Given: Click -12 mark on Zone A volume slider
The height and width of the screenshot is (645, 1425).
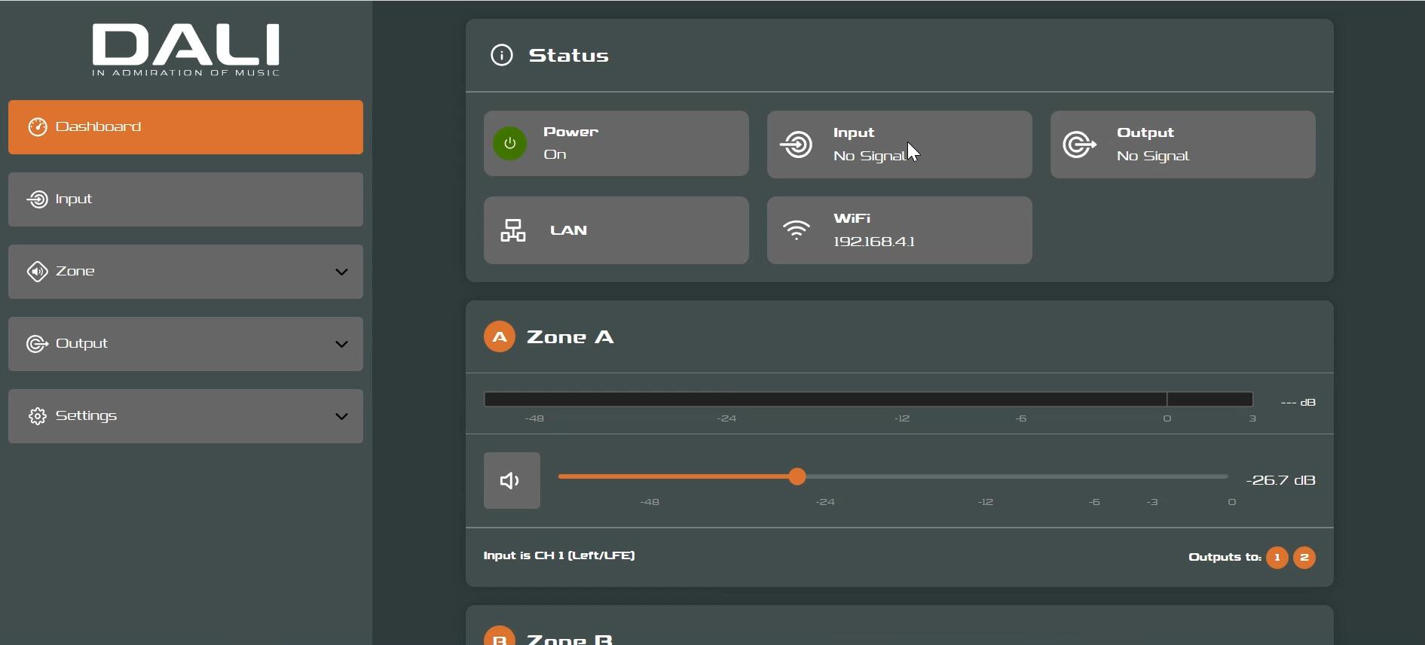Looking at the screenshot, I should pos(986,502).
